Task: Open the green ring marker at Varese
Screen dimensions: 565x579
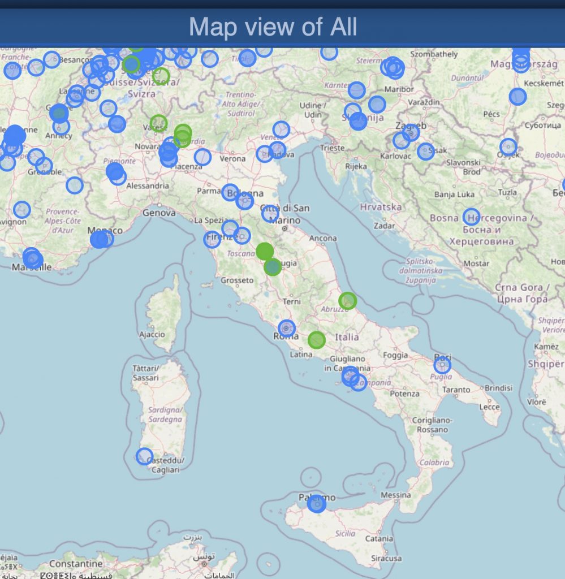Action: coord(159,123)
